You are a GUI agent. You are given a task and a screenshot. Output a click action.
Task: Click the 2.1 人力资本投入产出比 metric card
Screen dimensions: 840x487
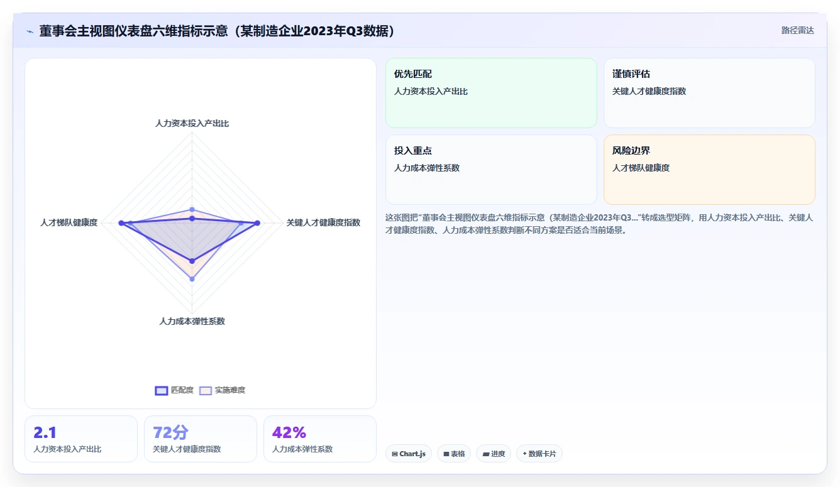81,439
